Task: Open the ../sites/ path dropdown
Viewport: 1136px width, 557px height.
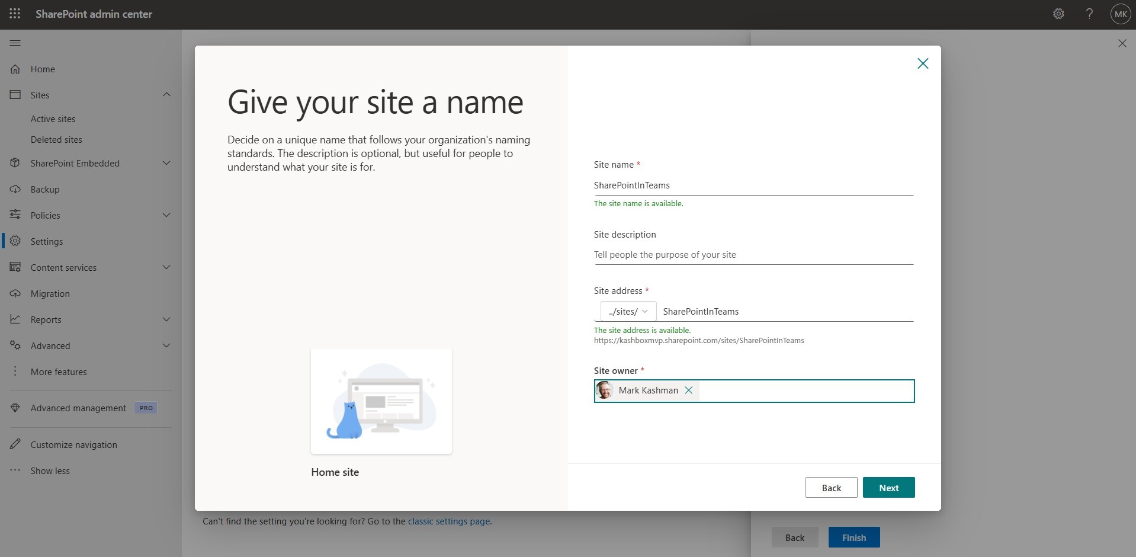Action: pyautogui.click(x=628, y=311)
